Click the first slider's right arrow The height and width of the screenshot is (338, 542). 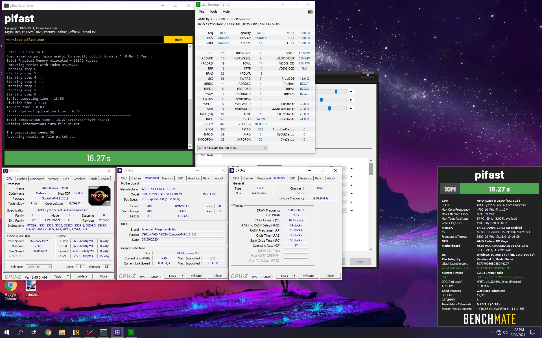pos(351,91)
